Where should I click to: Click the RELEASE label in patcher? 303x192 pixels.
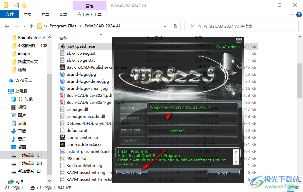(130, 108)
